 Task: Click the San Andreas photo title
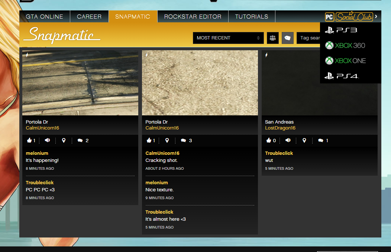pos(279,122)
